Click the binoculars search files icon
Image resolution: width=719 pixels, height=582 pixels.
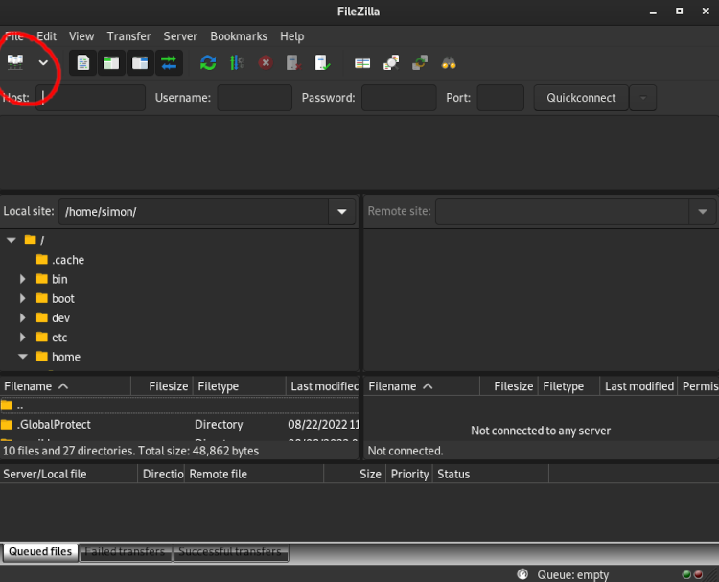pos(449,62)
